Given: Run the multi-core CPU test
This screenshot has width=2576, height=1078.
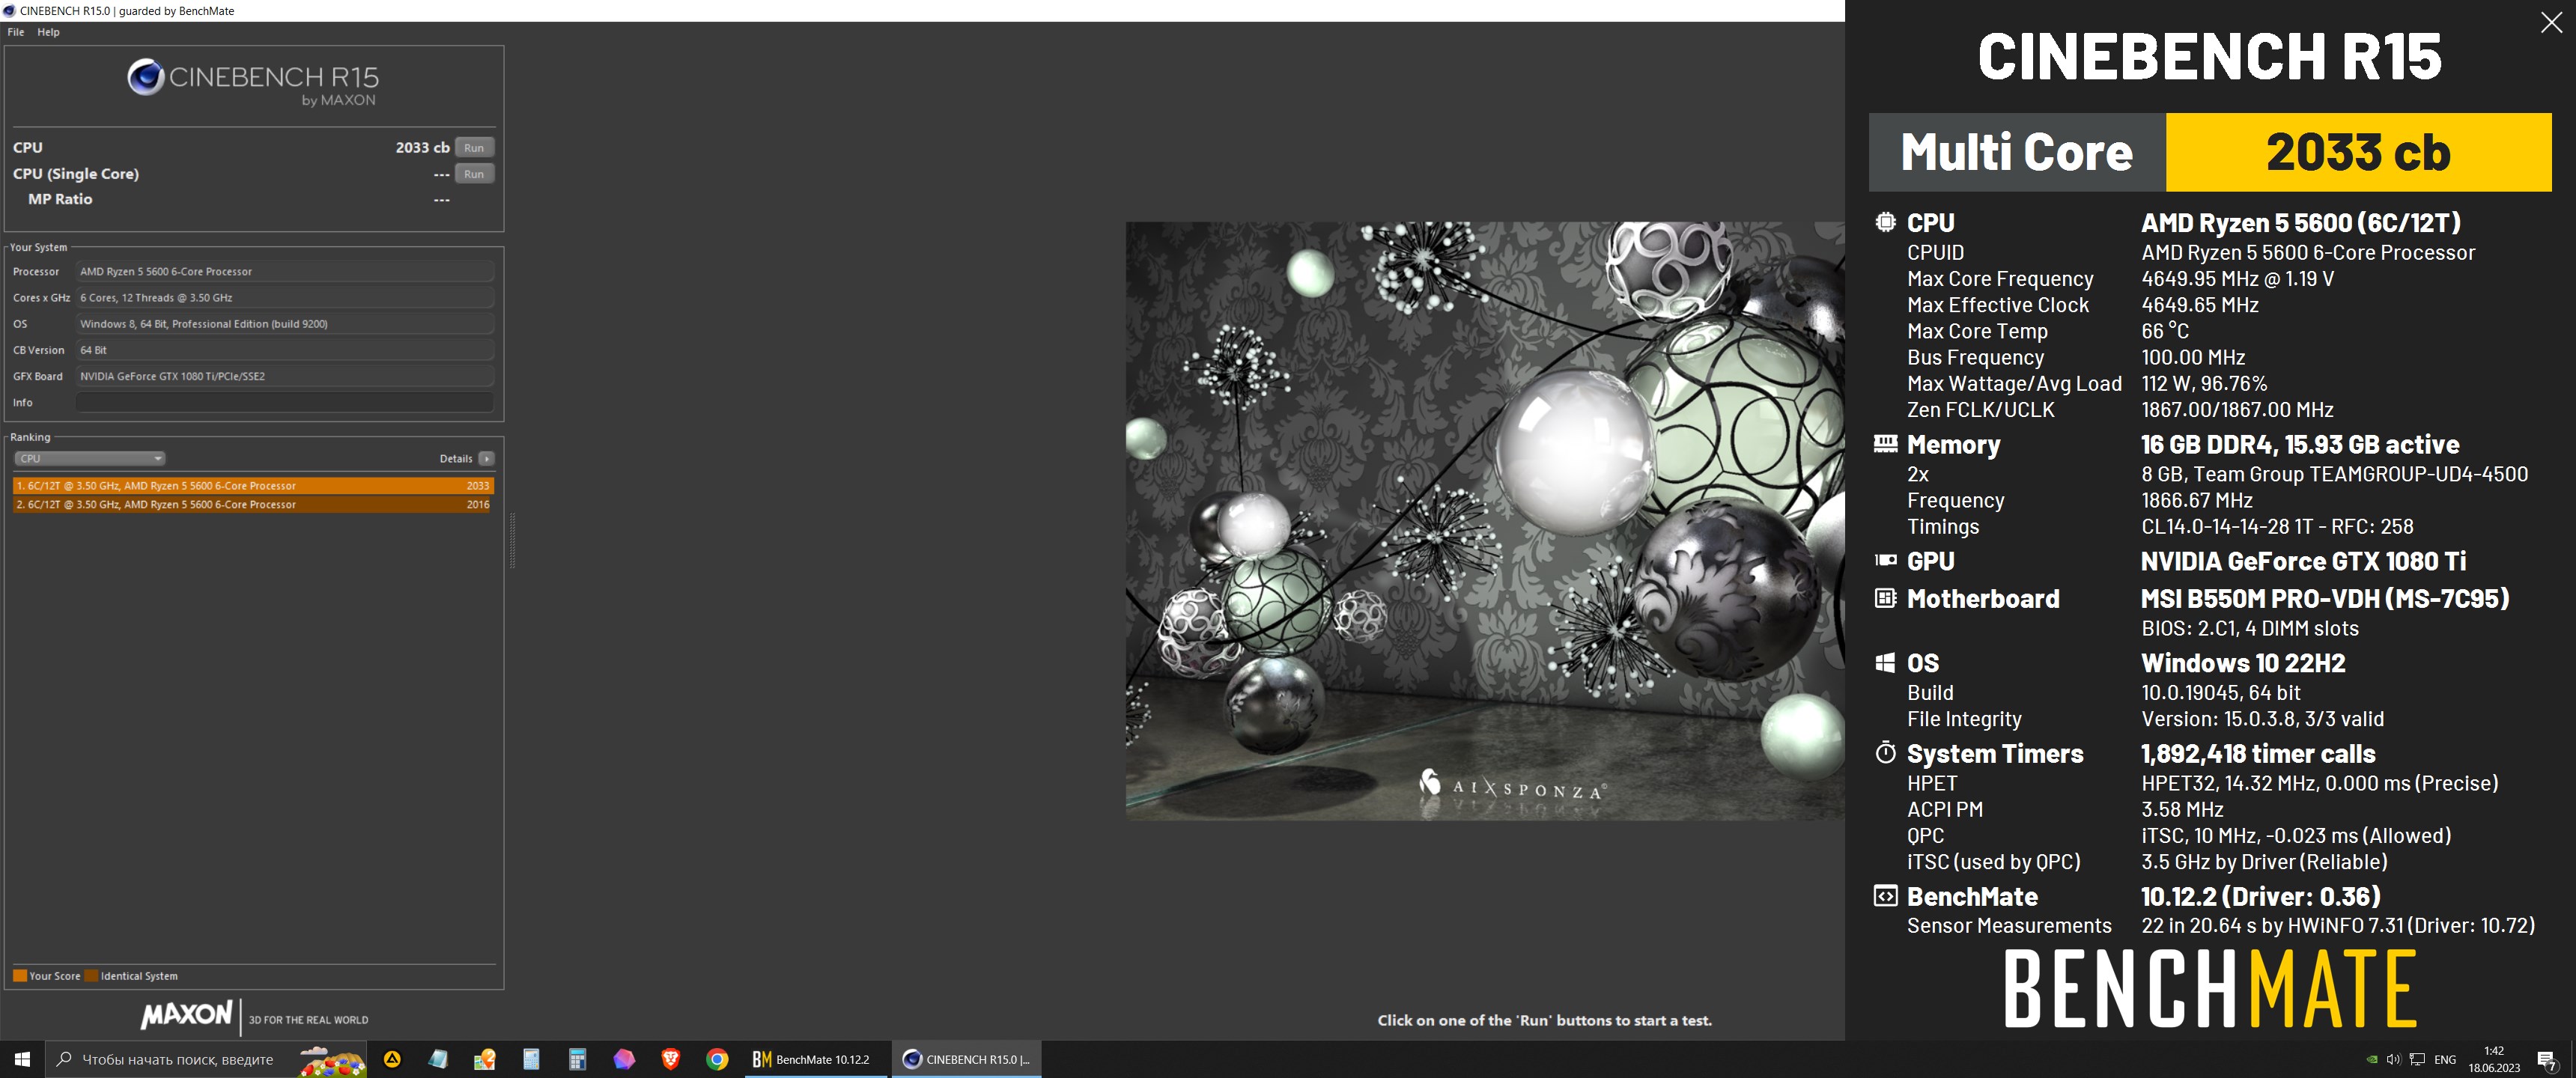Looking at the screenshot, I should (x=474, y=147).
